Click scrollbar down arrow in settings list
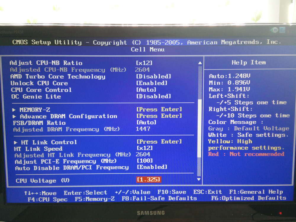The image size is (296, 222). 199,179
